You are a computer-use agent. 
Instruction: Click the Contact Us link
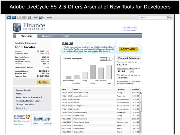[x=21, y=108]
